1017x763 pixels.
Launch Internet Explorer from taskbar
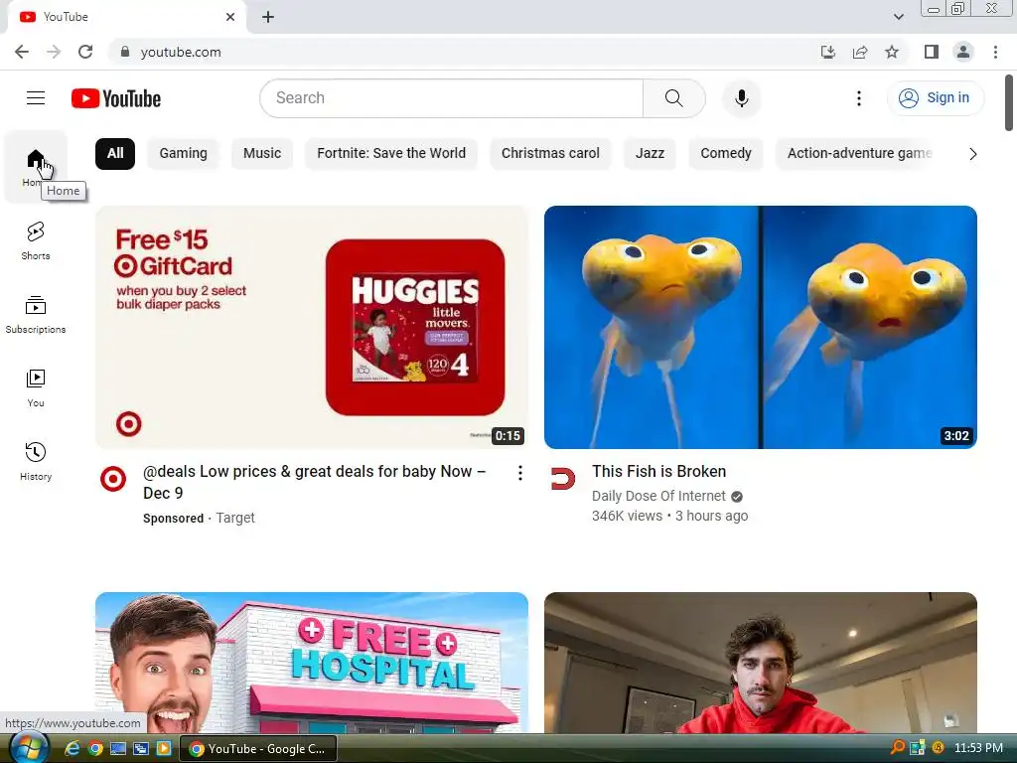pos(72,749)
